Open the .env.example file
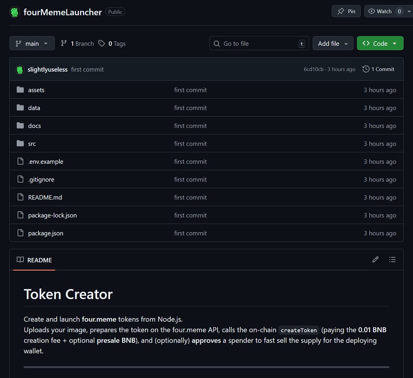Viewport: 413px width, 378px height. click(x=46, y=161)
